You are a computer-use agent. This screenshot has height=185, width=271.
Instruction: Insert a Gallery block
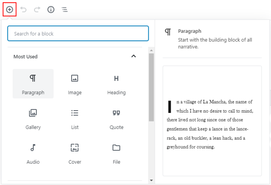[33, 119]
